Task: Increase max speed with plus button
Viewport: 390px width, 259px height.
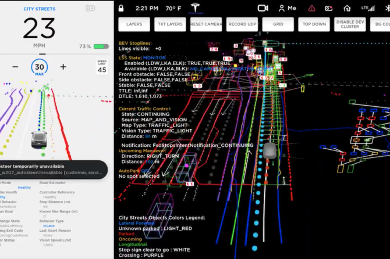Action: click(x=63, y=67)
